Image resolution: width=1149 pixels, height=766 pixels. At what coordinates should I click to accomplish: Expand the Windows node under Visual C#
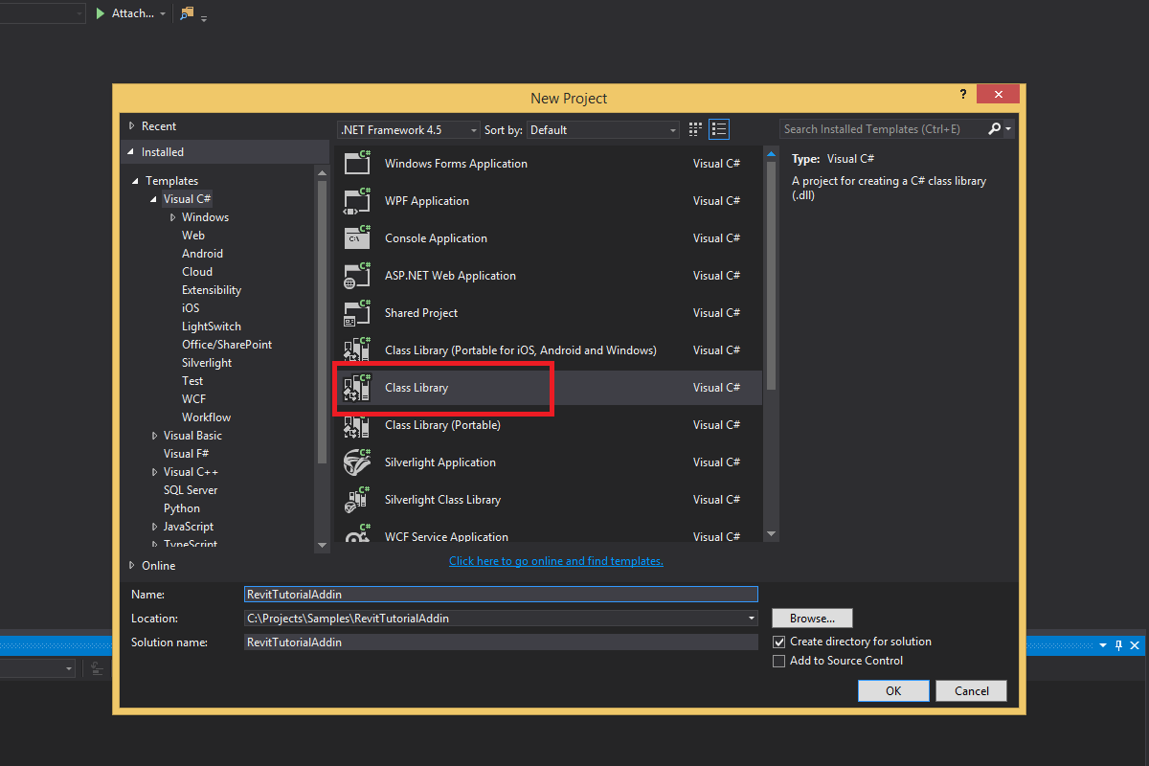[x=172, y=217]
